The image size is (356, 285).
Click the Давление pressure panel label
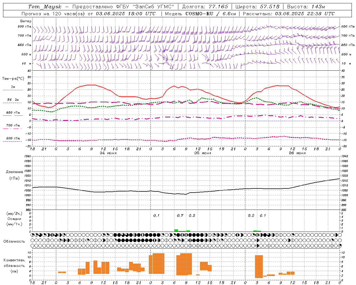(x=14, y=172)
